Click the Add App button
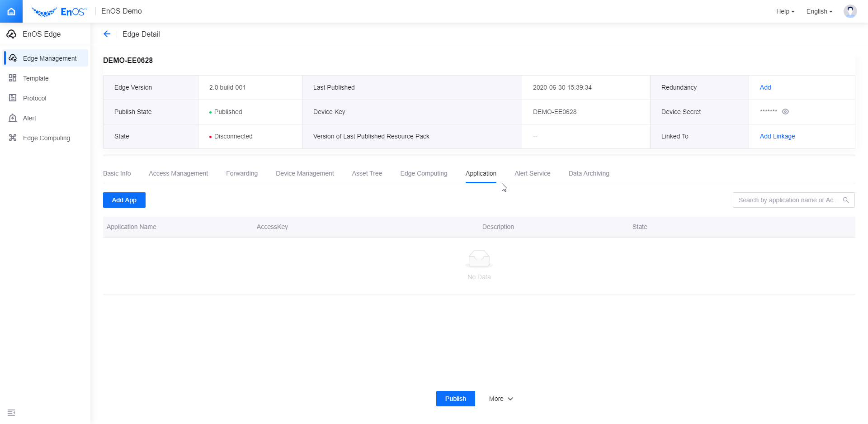The height and width of the screenshot is (424, 868). pyautogui.click(x=124, y=200)
